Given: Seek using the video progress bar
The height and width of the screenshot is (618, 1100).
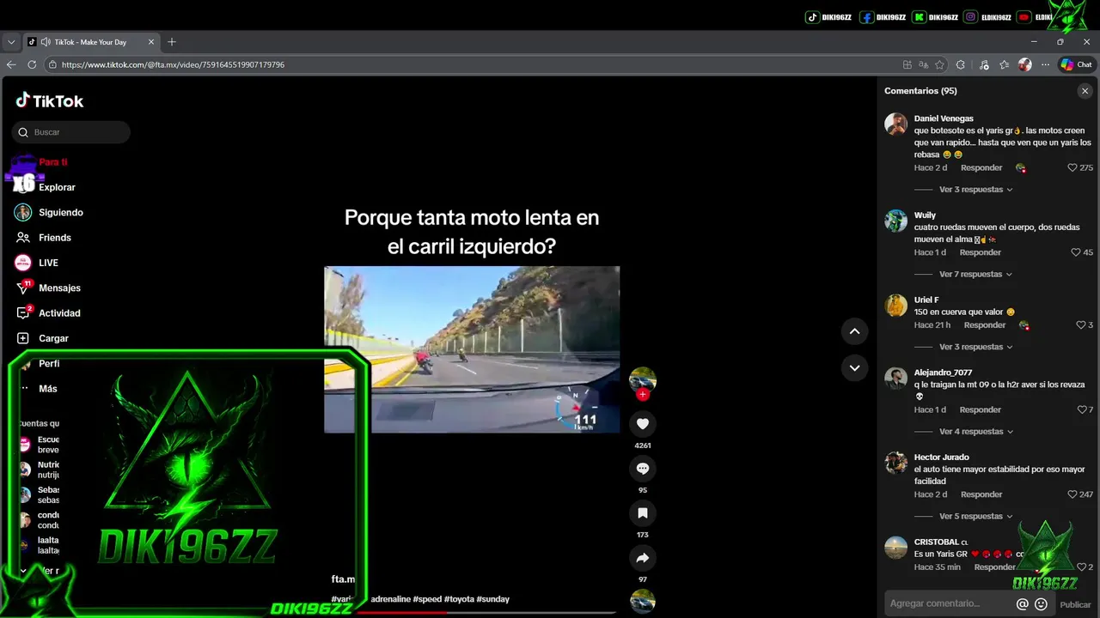Looking at the screenshot, I should click(487, 612).
